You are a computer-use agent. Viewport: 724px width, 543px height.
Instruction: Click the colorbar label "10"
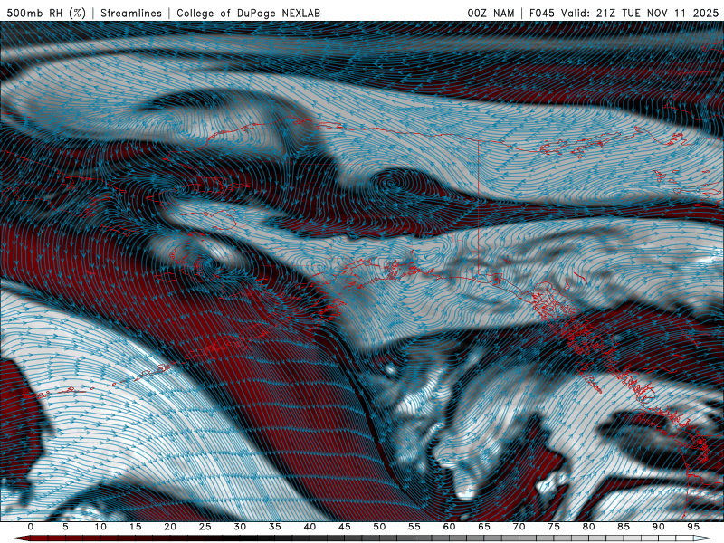pyautogui.click(x=100, y=527)
